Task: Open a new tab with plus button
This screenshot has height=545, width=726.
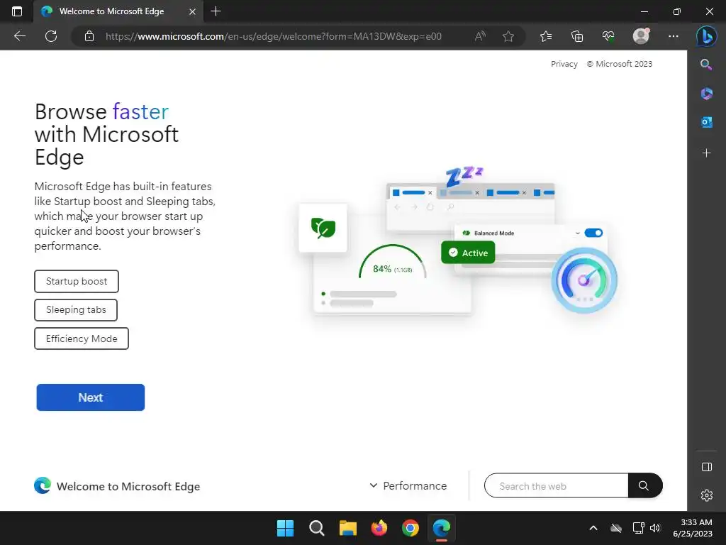Action: pos(216,11)
